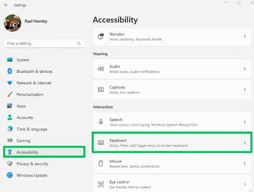Click the search magnifier icon
The width and height of the screenshot is (254, 192).
tap(79, 43)
